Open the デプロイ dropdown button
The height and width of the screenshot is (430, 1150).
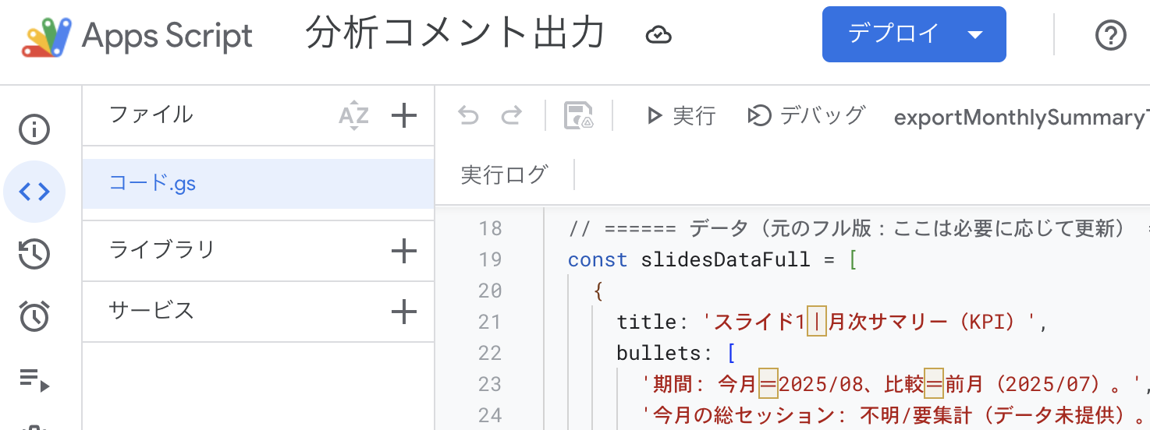(914, 34)
